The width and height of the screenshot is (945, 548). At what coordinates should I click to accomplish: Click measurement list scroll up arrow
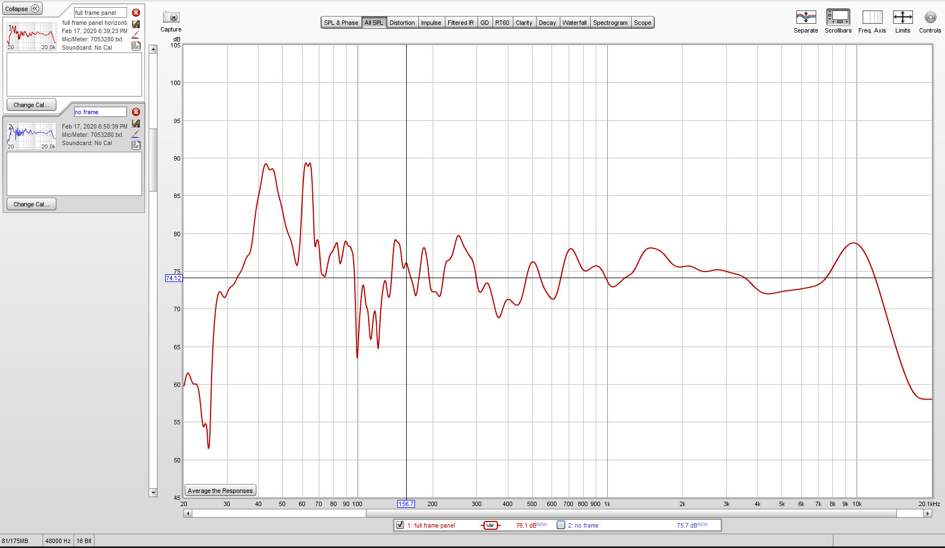coord(153,49)
